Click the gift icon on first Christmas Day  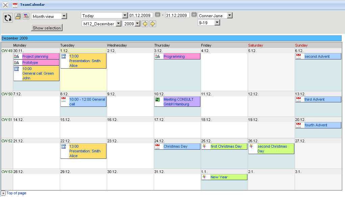click(205, 146)
